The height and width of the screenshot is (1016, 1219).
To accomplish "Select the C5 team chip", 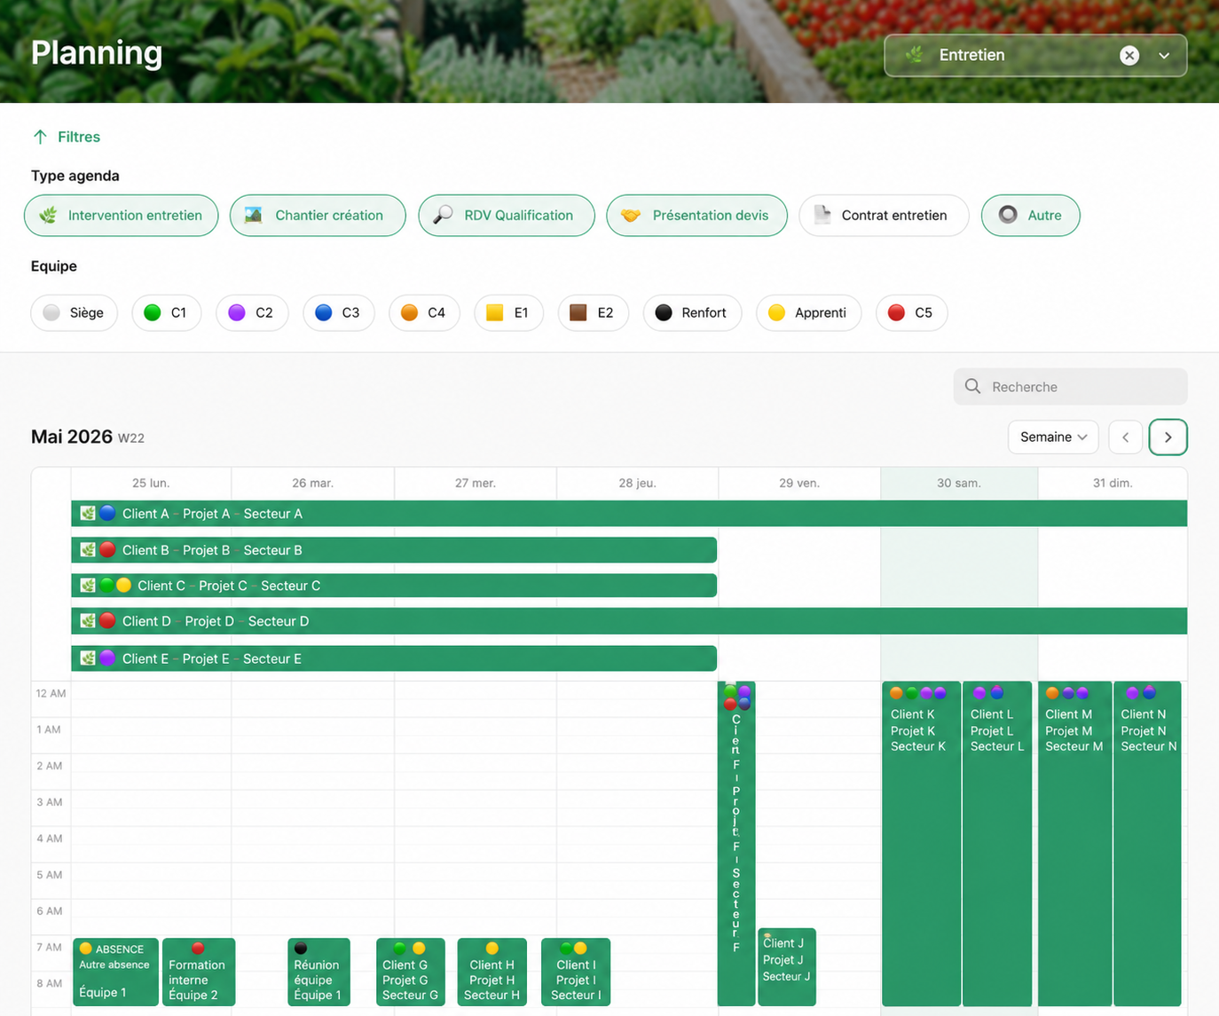I will [x=911, y=312].
